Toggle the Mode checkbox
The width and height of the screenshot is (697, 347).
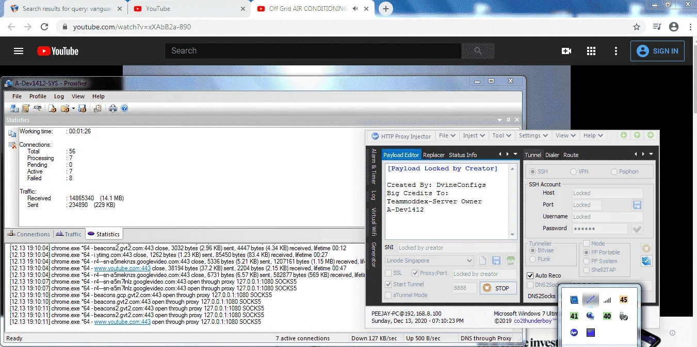(x=586, y=244)
